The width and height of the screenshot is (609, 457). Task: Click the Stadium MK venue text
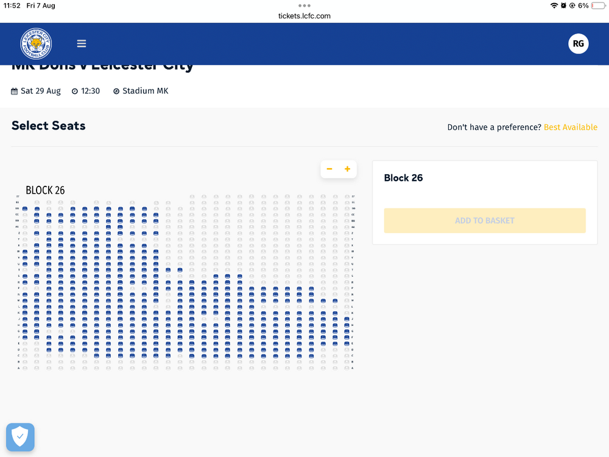click(146, 91)
